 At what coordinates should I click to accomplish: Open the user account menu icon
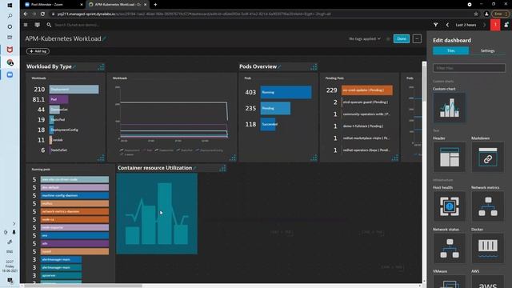coord(506,25)
